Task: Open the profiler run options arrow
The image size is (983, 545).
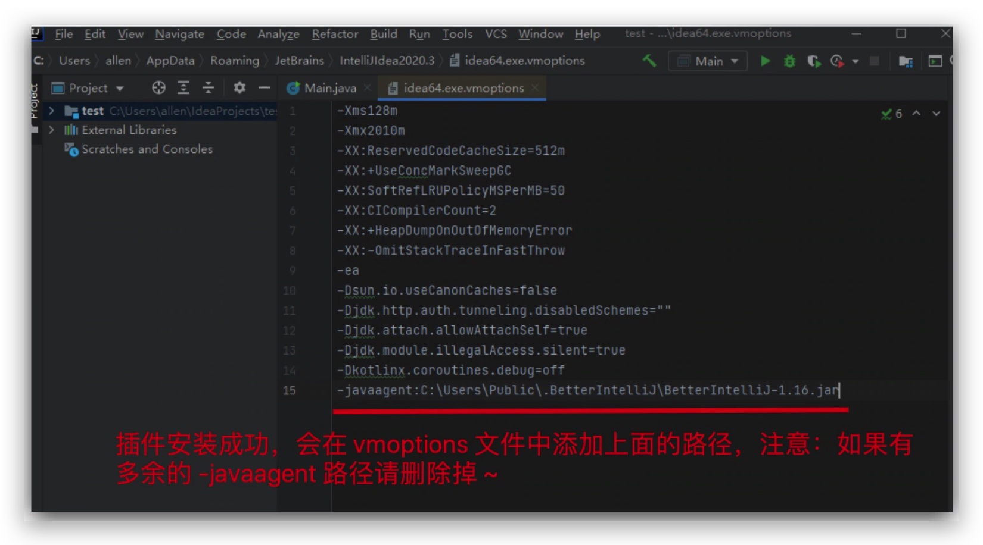Action: tap(856, 61)
